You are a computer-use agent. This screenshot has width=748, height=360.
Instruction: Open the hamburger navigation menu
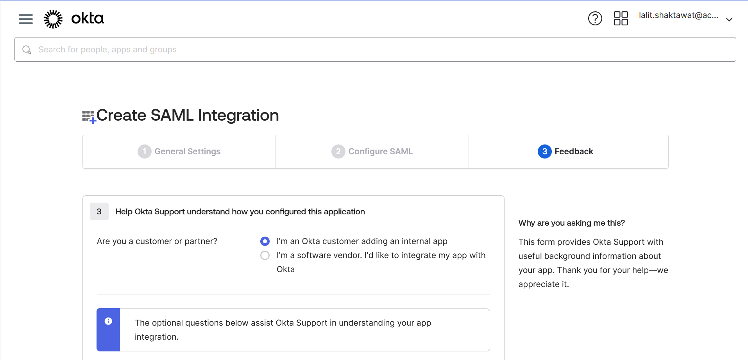coord(26,19)
